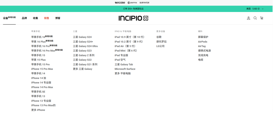Open 更多 iPhone link
This screenshot has height=114, width=273.
[38, 110]
